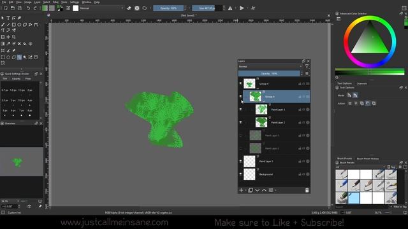Select the Line tool
The width and height of the screenshot is (408, 229).
point(8,25)
